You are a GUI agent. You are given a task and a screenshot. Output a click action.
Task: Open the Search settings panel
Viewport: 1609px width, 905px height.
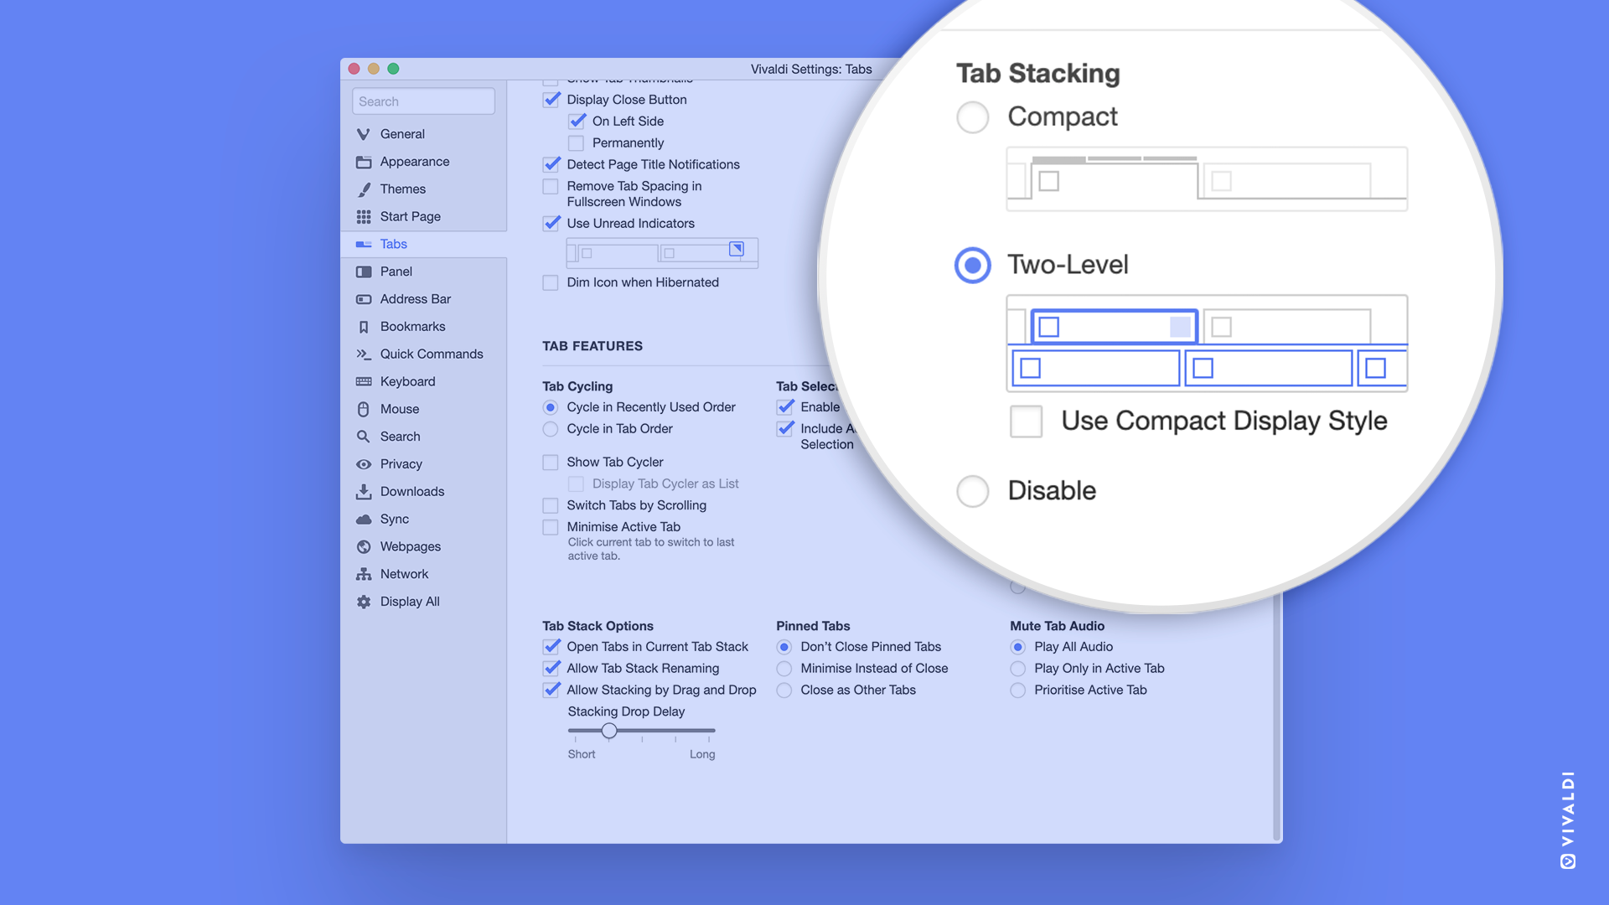[399, 436]
